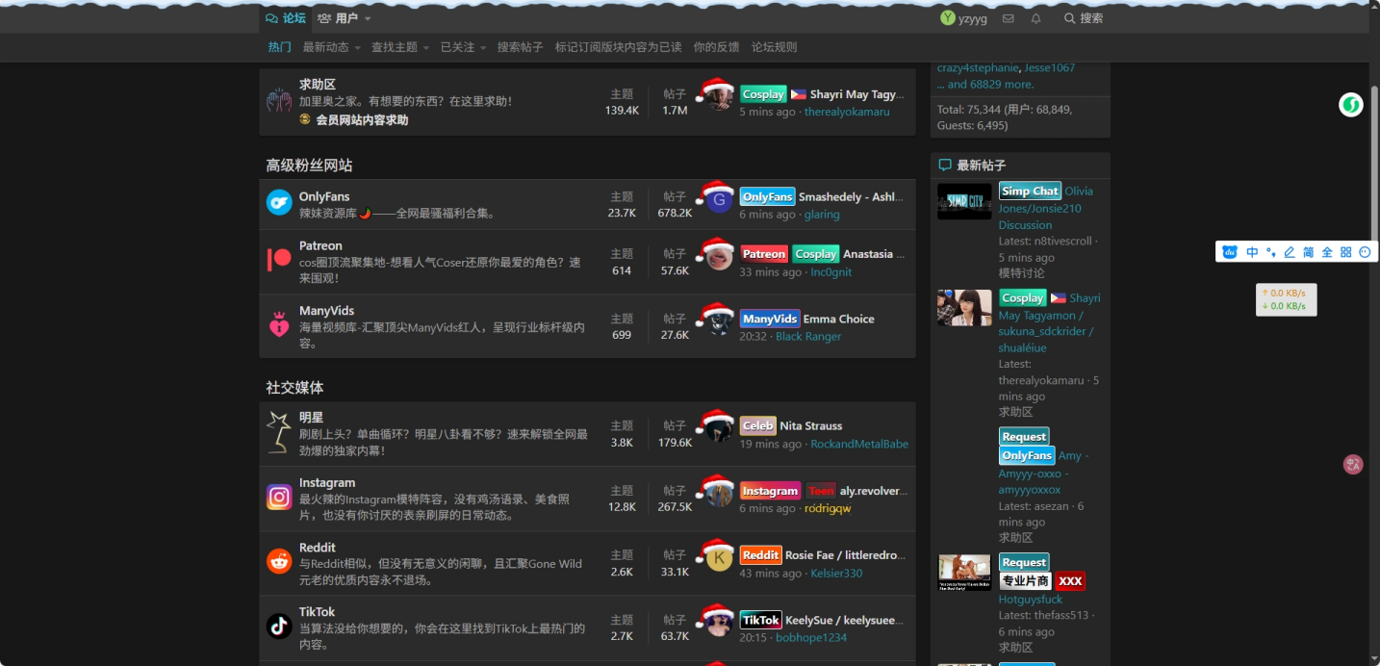
Task: Open the Patreon forum title link
Action: point(320,245)
